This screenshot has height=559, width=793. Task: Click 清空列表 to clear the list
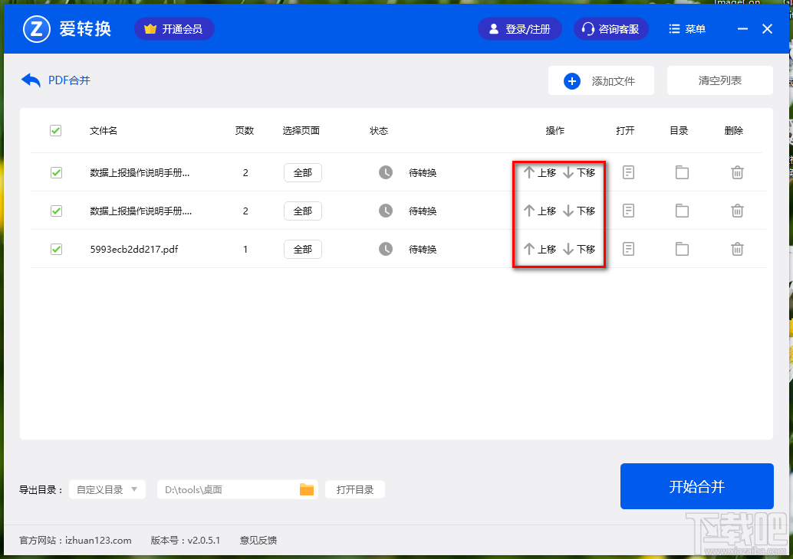[719, 80]
